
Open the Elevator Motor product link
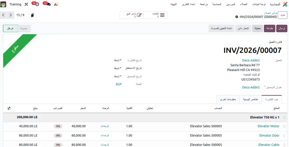(268, 126)
